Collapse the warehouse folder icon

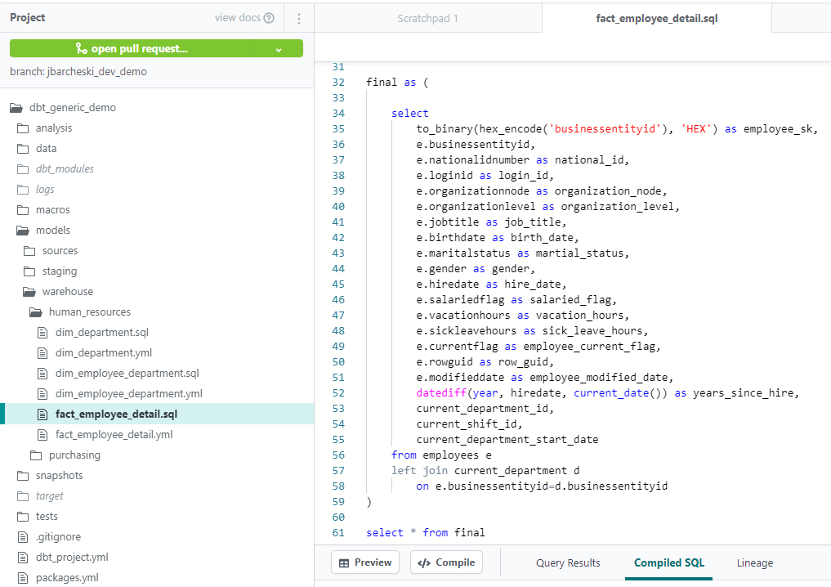pos(29,292)
